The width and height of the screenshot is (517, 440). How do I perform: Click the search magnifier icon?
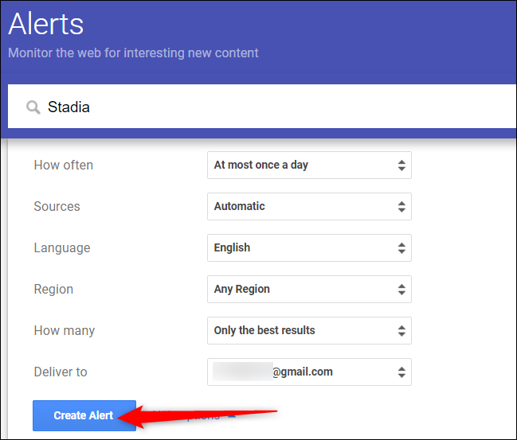point(33,107)
